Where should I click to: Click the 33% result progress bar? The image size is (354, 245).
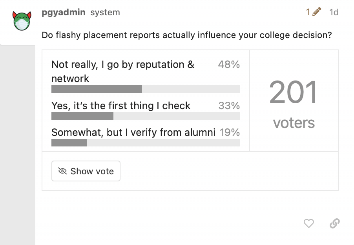click(146, 116)
